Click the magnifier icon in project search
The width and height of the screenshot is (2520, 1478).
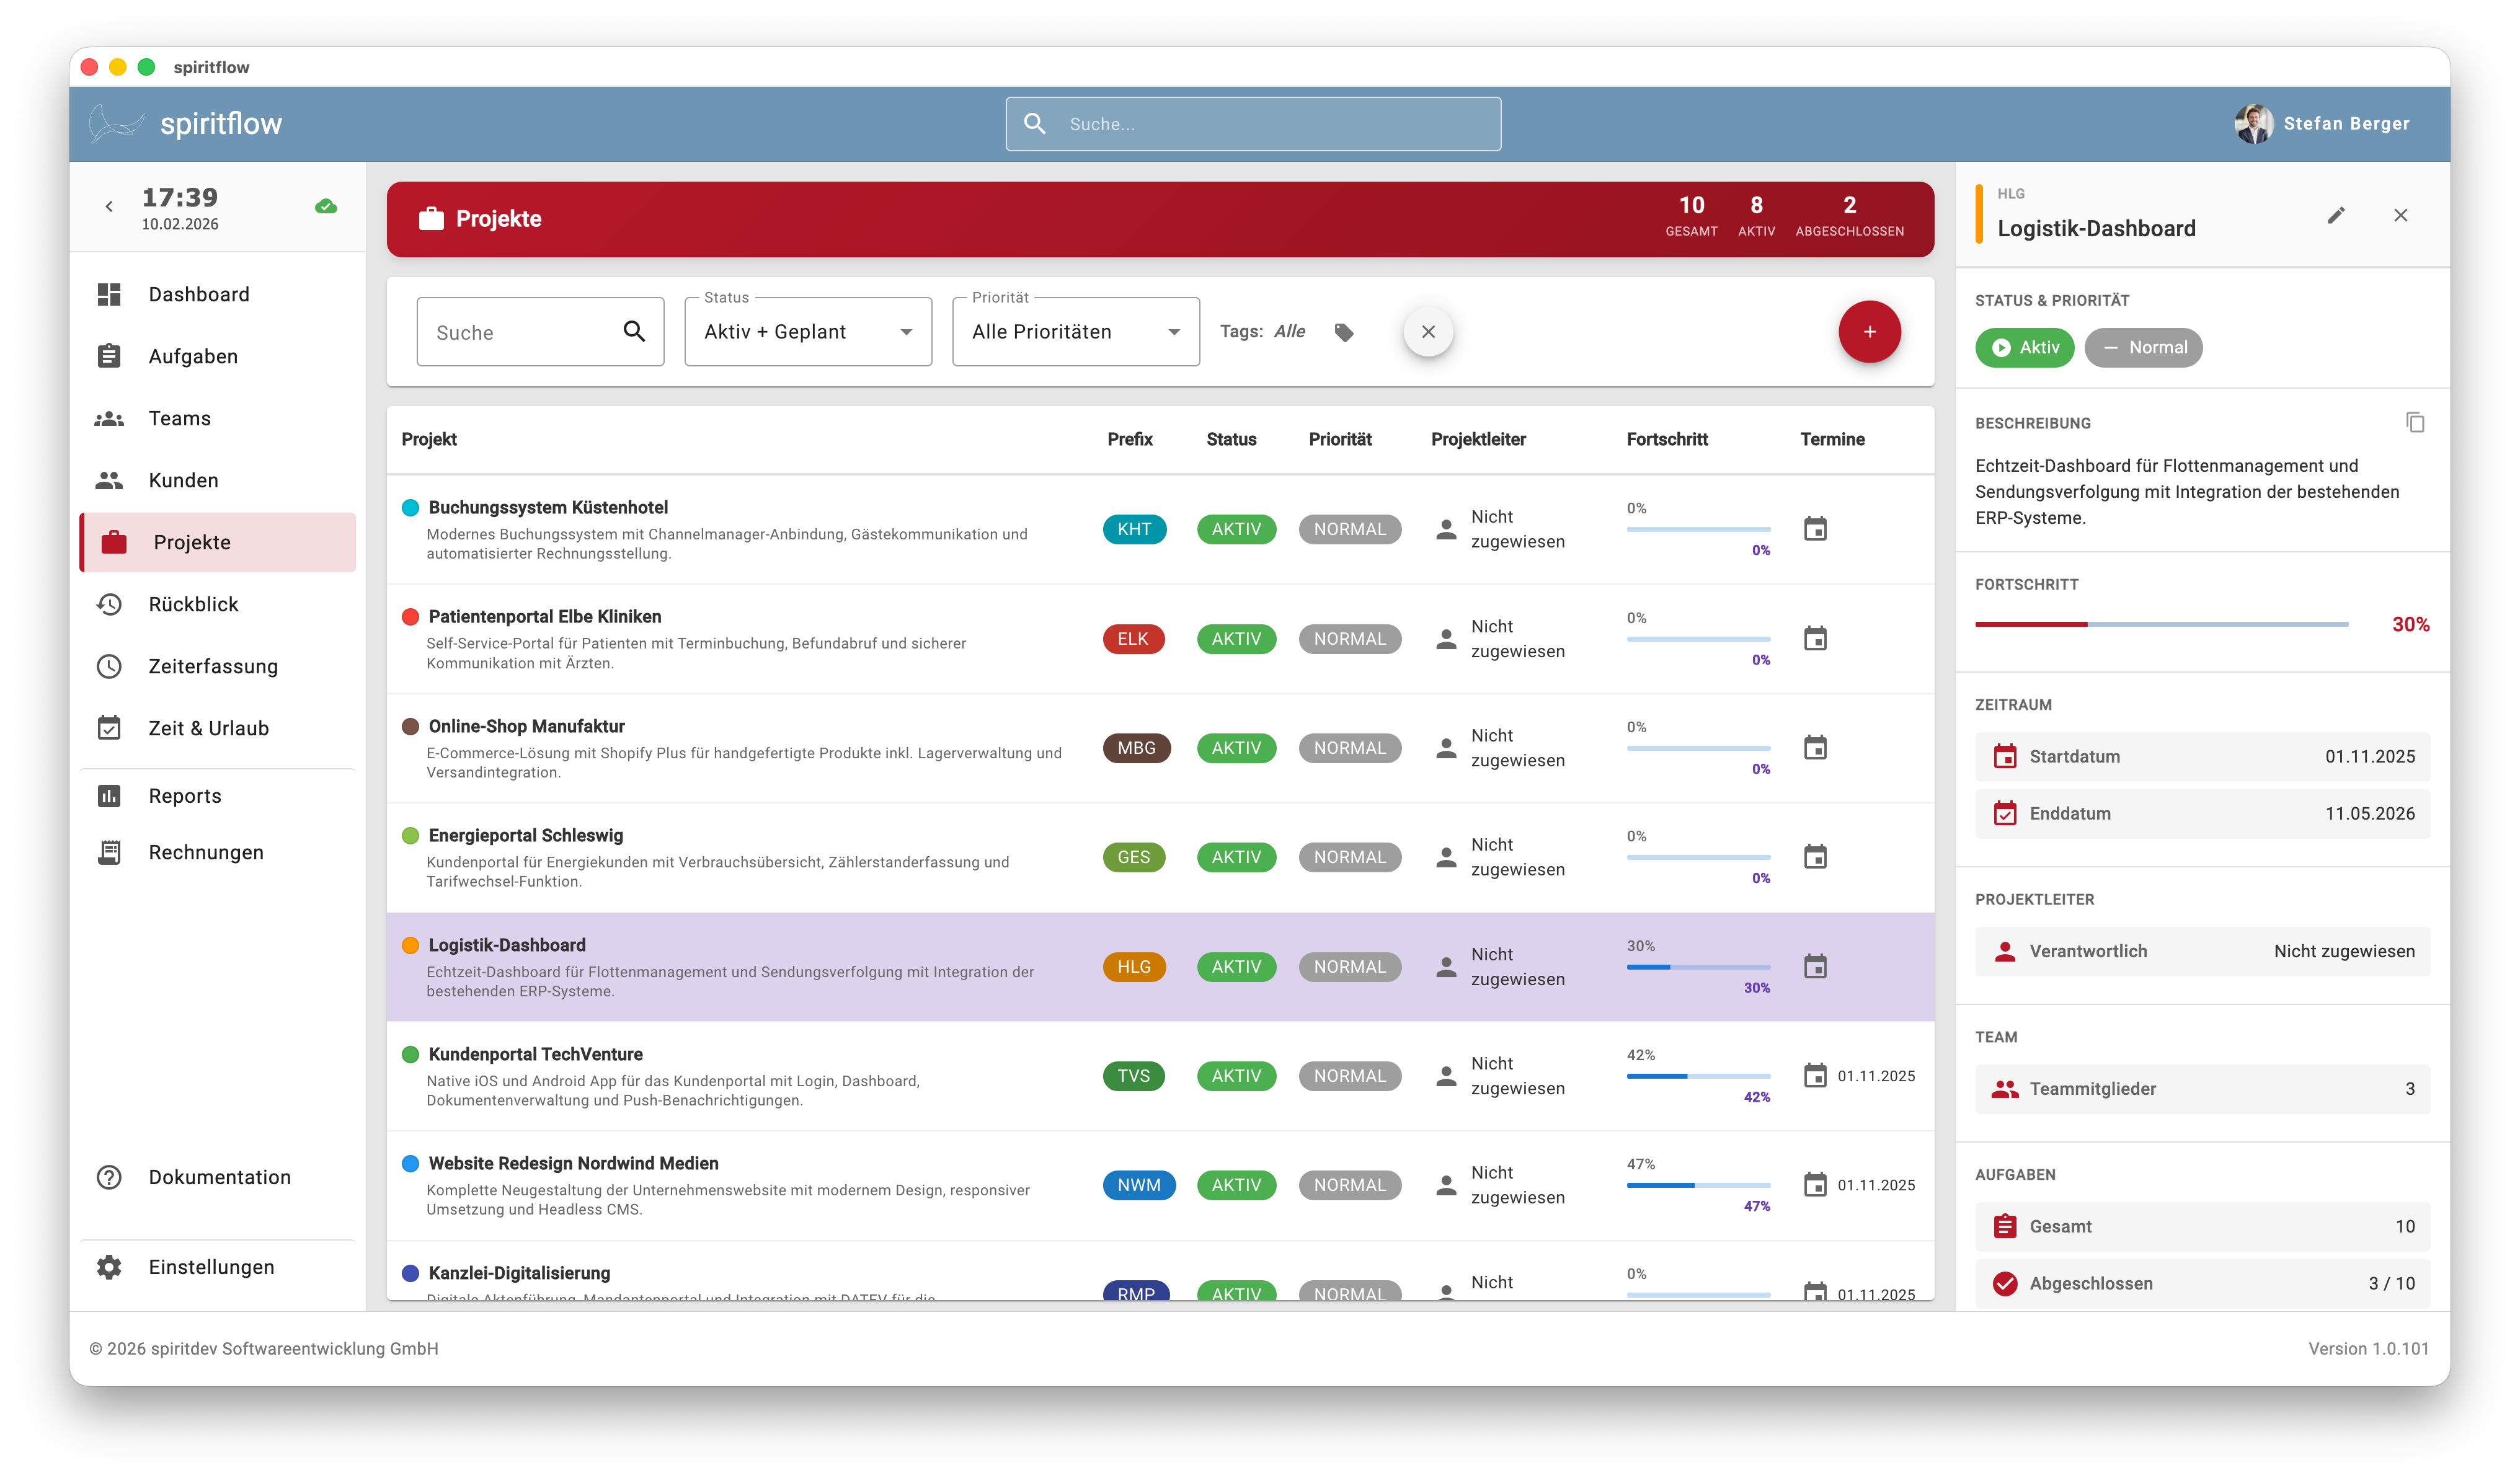(x=634, y=332)
